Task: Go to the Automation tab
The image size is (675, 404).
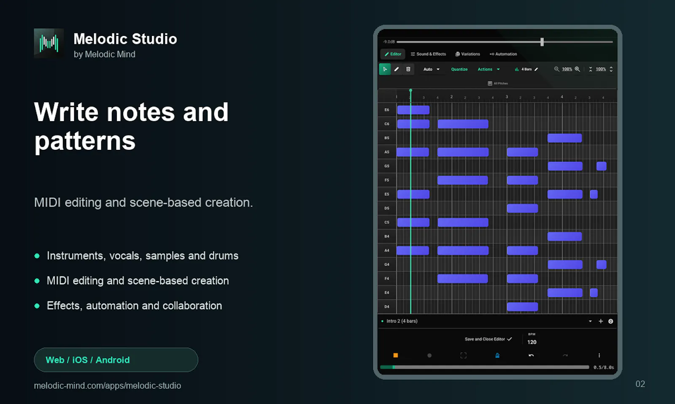Action: 503,54
